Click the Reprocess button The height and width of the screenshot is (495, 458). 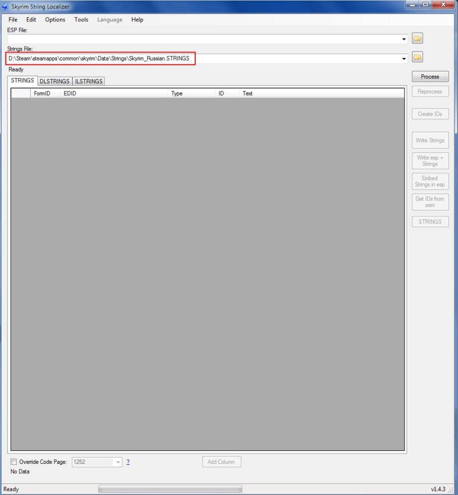[x=430, y=92]
